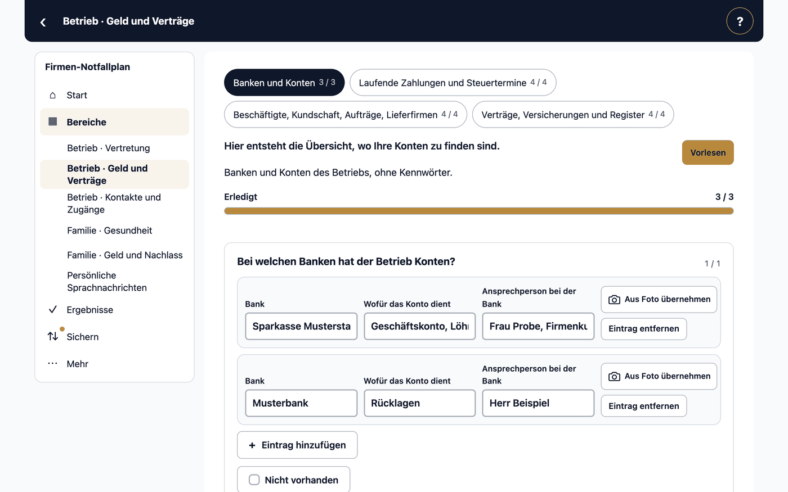Viewport: 788px width, 492px height.
Task: Click the field containing Rücklagen
Action: pyautogui.click(x=419, y=403)
